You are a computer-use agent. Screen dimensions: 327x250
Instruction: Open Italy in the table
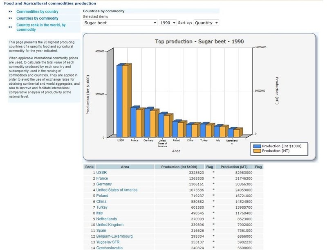(99, 213)
